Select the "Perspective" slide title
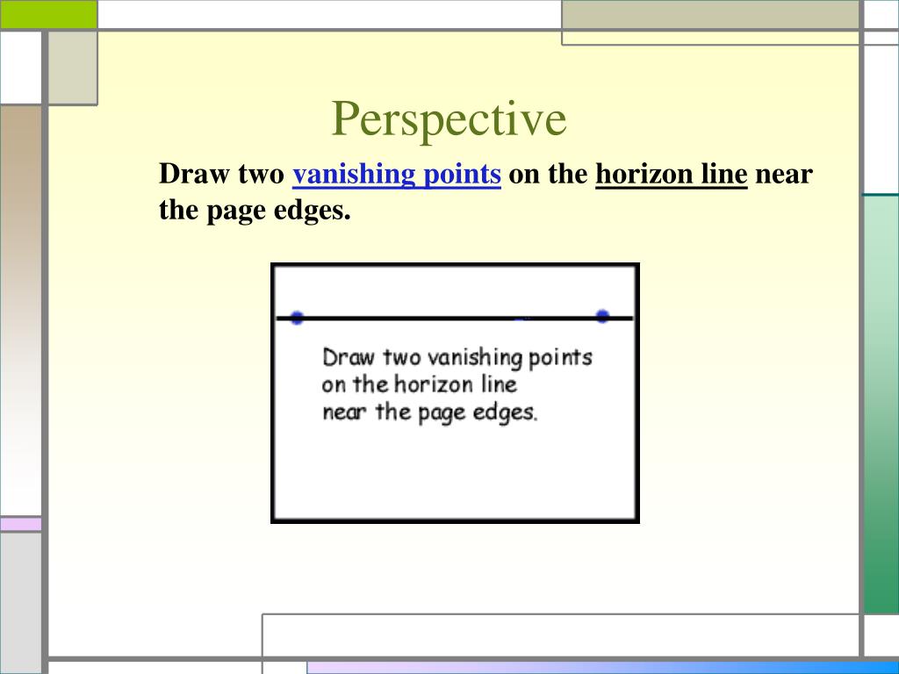The height and width of the screenshot is (674, 899). pos(449,119)
